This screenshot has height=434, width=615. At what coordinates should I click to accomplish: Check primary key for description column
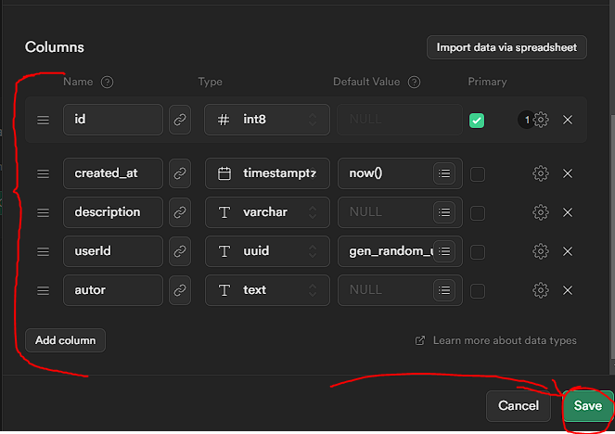tap(478, 213)
